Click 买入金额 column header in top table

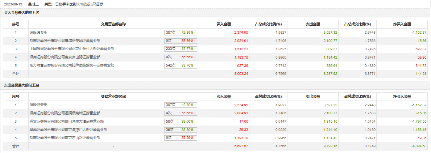(224, 24)
